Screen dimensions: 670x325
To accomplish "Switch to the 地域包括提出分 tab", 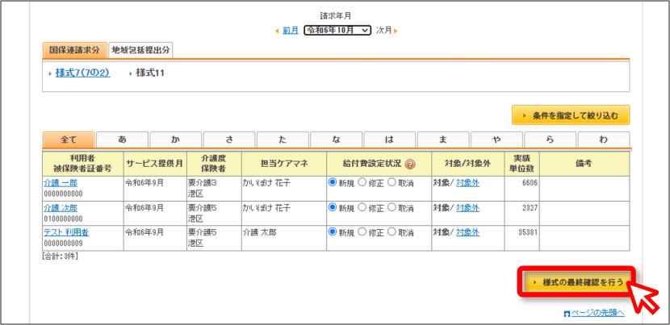I will click(140, 50).
